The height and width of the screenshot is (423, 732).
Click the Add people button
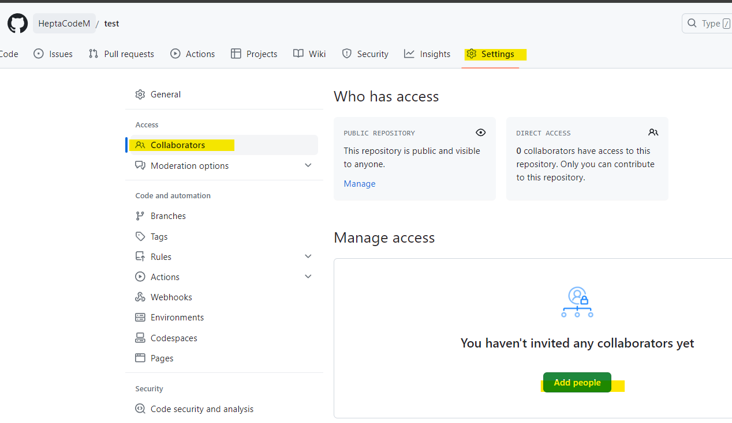[x=577, y=383]
